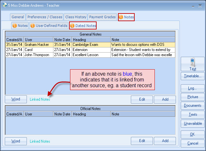The height and width of the screenshot is (151, 206).
Task: Open the Preferences / Classes tab
Action: (44, 17)
